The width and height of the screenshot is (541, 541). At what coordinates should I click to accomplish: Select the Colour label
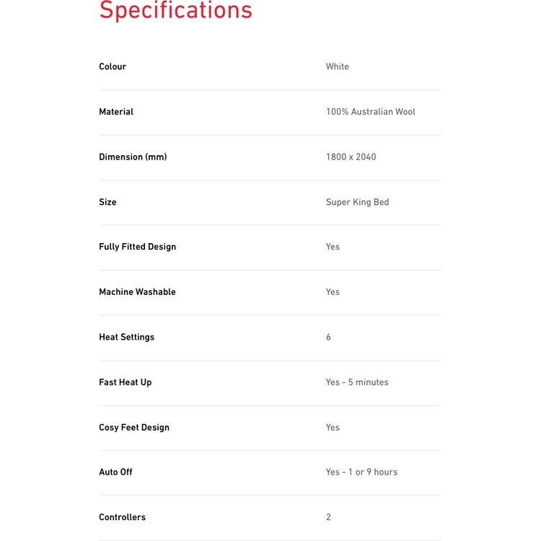point(113,66)
